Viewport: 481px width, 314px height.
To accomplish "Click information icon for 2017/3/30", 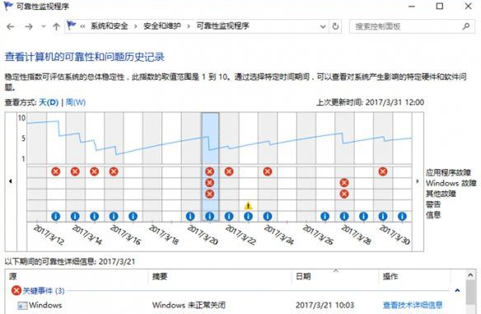I will 382,216.
